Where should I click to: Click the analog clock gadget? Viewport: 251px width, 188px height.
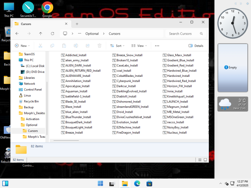[232, 23]
